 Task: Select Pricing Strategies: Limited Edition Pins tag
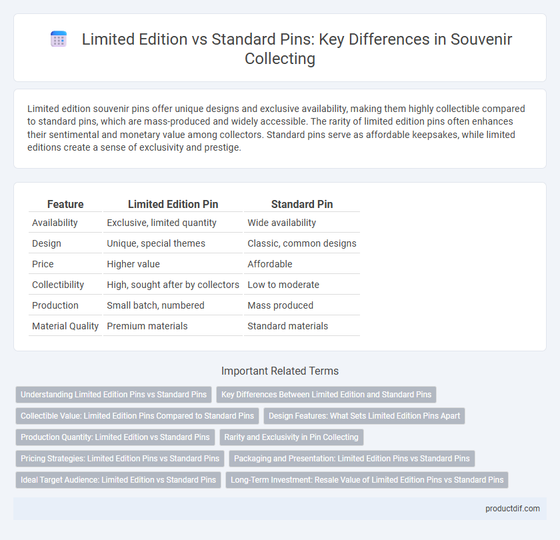click(x=120, y=459)
